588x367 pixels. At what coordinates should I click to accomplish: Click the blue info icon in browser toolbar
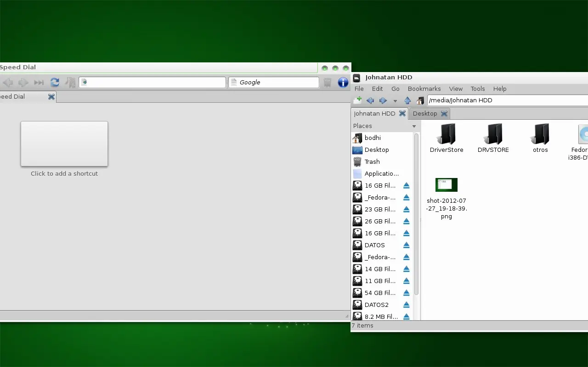point(343,83)
